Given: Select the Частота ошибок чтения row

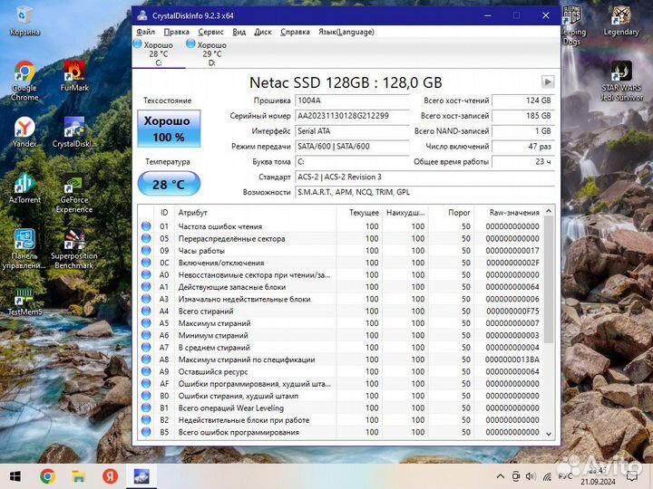Looking at the screenshot, I should [x=341, y=226].
